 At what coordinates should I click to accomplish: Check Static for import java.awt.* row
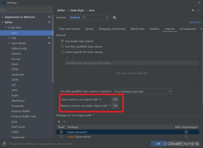61,132
